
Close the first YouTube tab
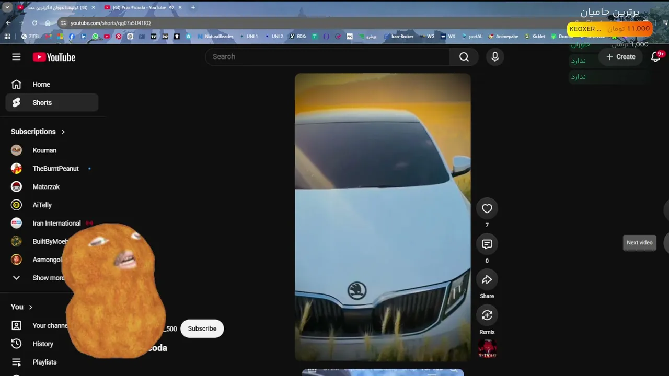click(x=94, y=7)
